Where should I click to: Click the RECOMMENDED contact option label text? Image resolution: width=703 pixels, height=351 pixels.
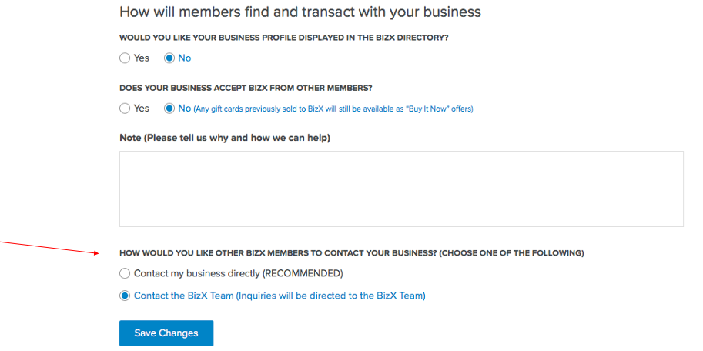coord(239,273)
